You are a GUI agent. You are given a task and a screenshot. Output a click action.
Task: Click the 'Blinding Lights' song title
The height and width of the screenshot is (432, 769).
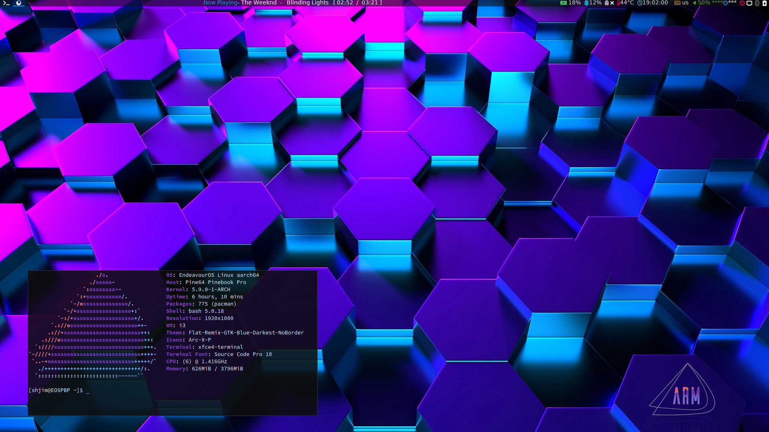pos(308,3)
